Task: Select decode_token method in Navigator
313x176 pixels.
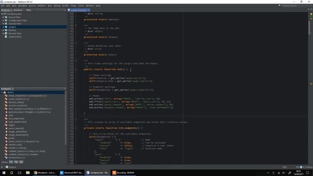Action: (16, 102)
